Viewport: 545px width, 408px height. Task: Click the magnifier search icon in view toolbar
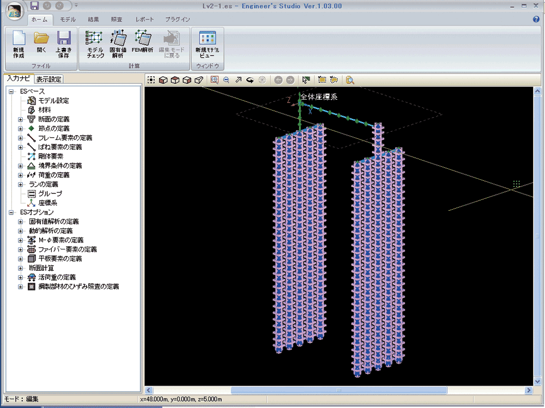(350, 80)
